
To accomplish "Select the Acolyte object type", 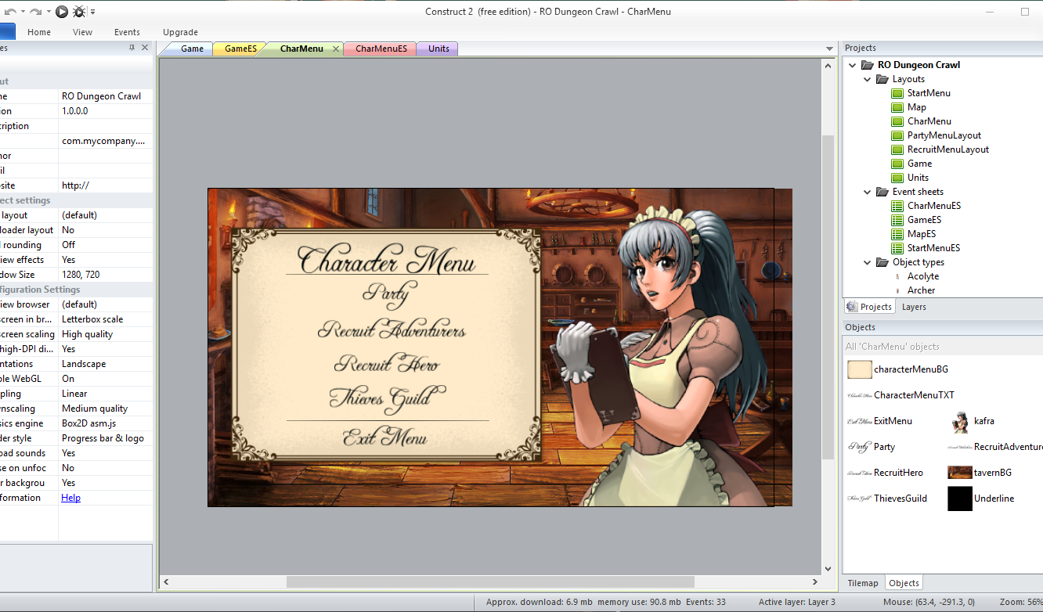I will click(x=922, y=276).
